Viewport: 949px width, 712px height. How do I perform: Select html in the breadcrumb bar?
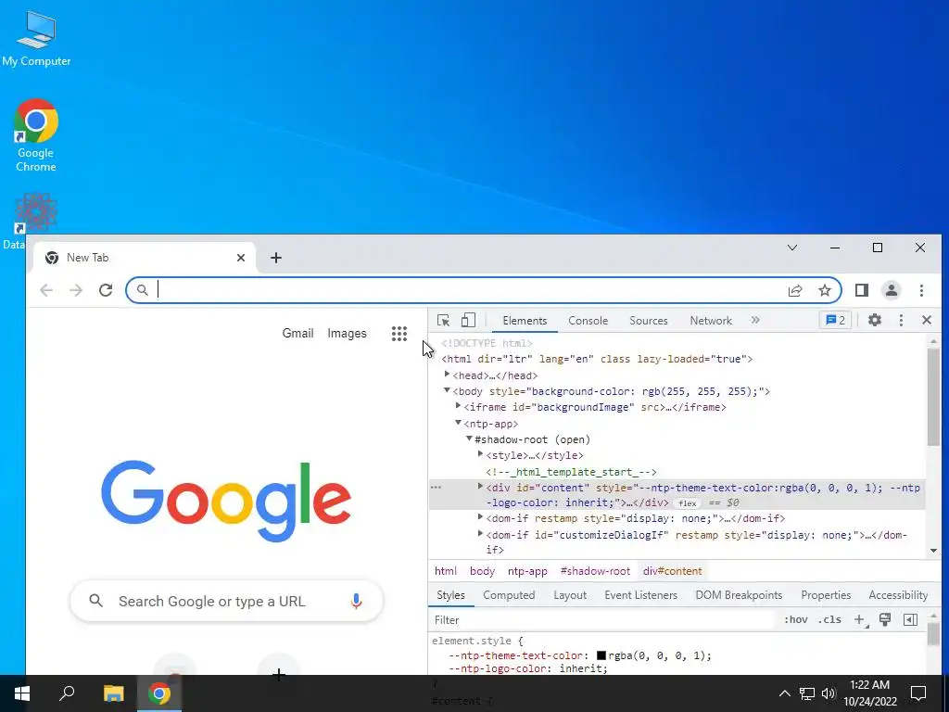coord(446,571)
